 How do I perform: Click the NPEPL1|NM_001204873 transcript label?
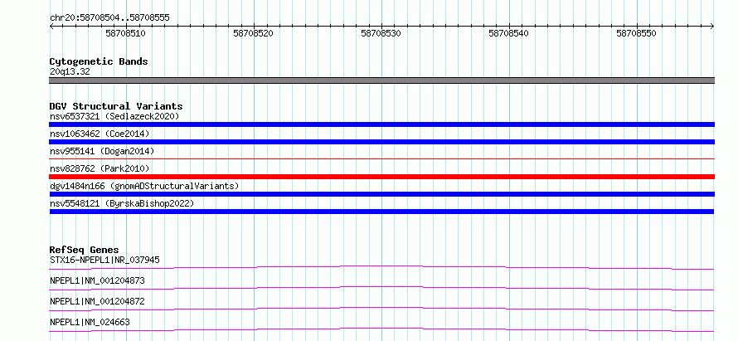(97, 280)
